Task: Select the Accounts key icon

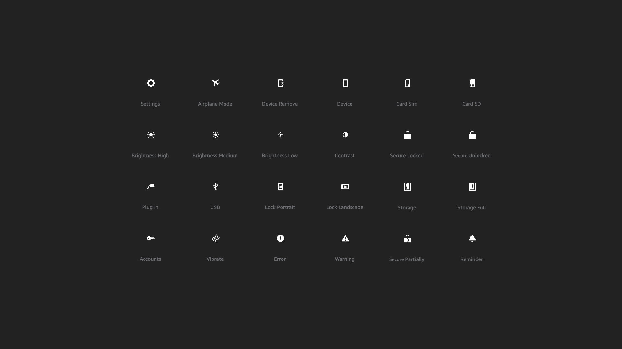Action: pyautogui.click(x=151, y=238)
